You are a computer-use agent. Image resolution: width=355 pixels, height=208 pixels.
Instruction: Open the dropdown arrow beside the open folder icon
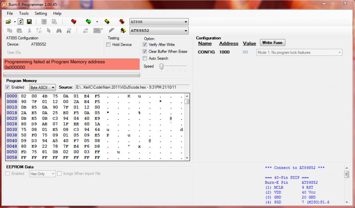point(15,22)
